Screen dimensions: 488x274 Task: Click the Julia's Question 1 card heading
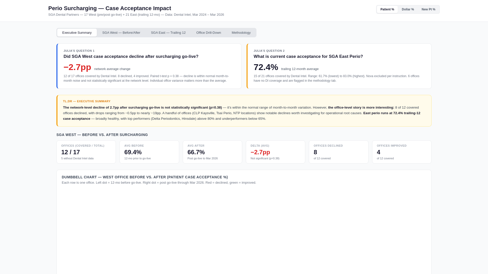tap(131, 57)
